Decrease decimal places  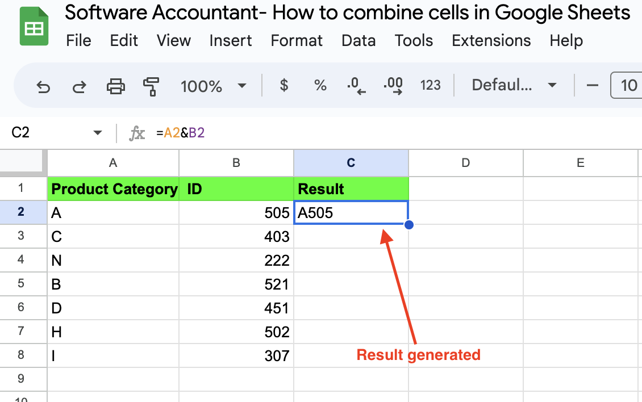tap(356, 86)
